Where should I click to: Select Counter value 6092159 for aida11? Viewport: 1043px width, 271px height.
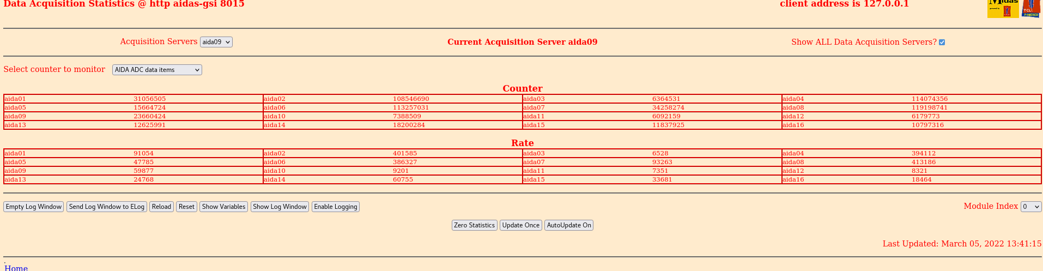(x=666, y=116)
